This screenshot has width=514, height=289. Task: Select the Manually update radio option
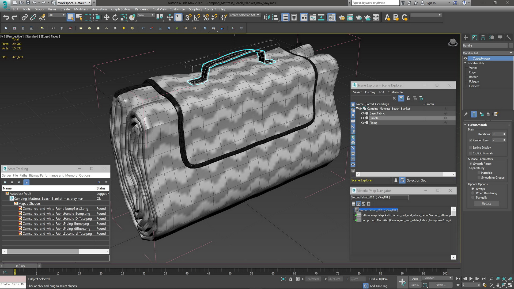pyautogui.click(x=473, y=197)
